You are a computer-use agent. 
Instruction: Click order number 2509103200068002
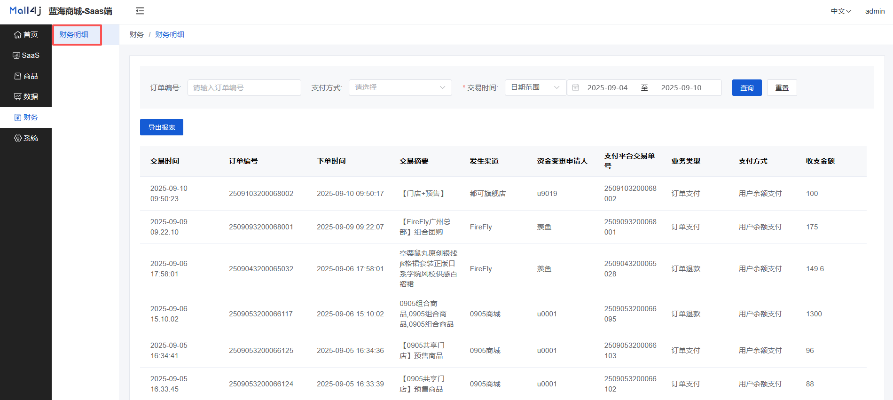261,194
